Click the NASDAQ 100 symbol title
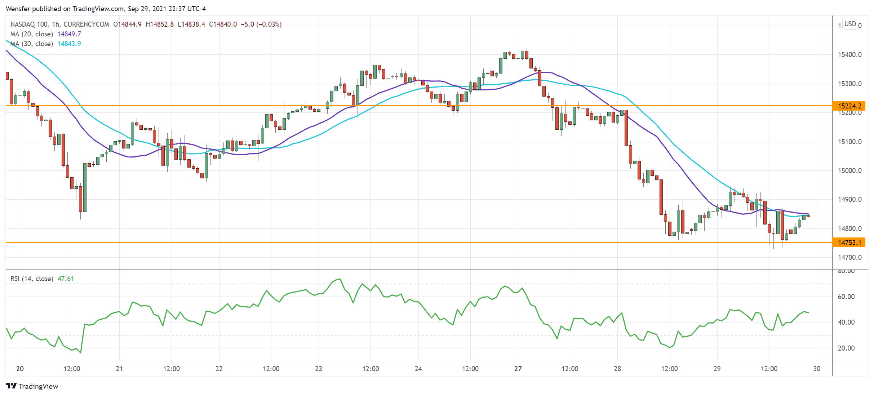The image size is (874, 396). pyautogui.click(x=29, y=24)
